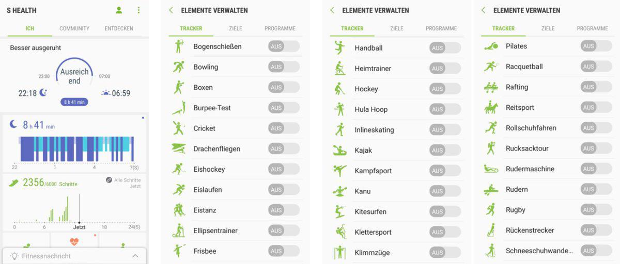620x264 pixels.
Task: Switch to the Community tab
Action: click(x=74, y=28)
